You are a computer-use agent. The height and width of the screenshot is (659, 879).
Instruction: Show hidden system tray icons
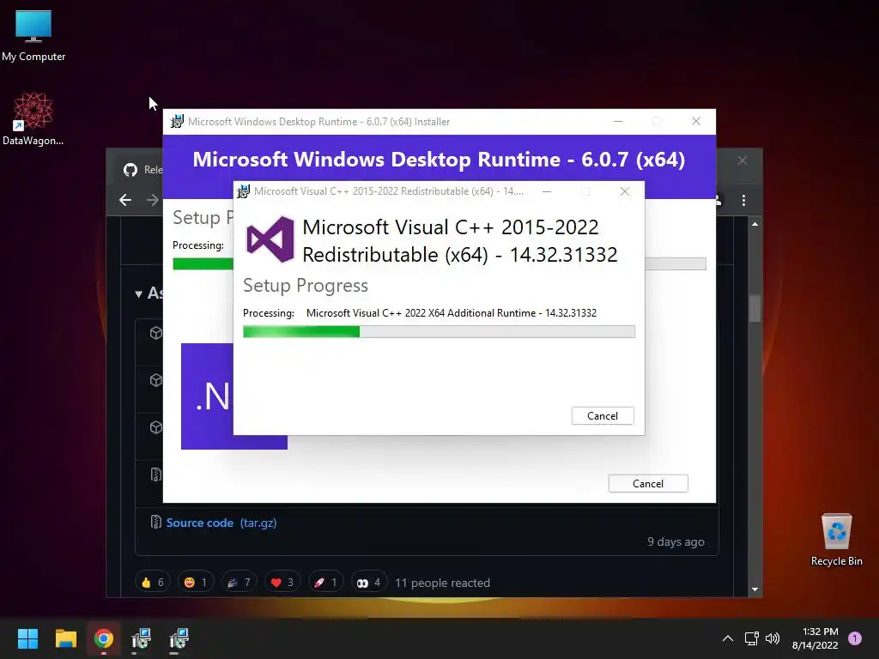pos(728,638)
